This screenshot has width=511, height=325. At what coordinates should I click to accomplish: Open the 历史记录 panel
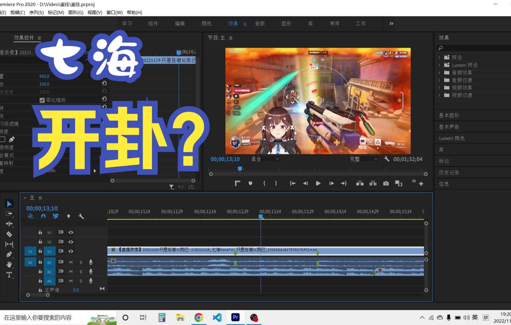coord(449,172)
